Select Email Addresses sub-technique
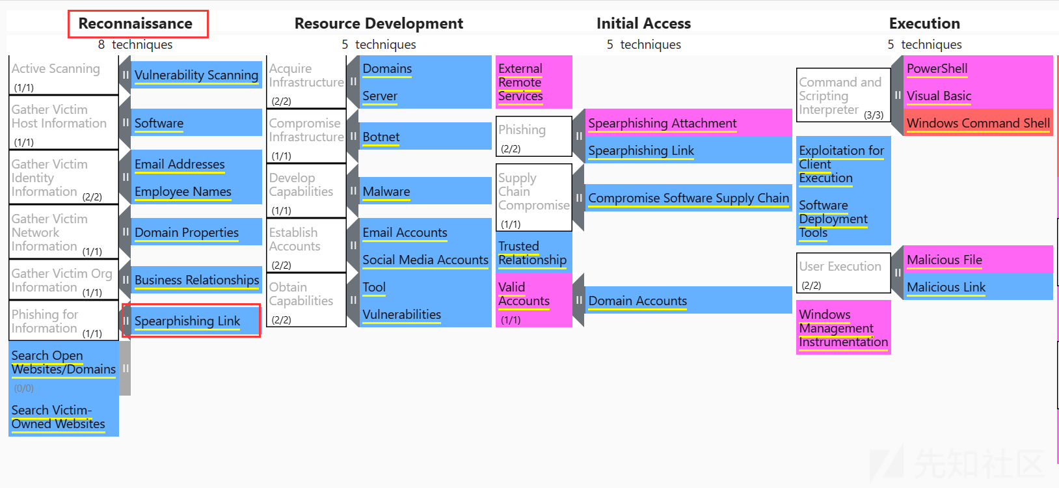This screenshot has height=488, width=1059. 196,164
